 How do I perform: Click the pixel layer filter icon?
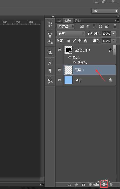82,26
